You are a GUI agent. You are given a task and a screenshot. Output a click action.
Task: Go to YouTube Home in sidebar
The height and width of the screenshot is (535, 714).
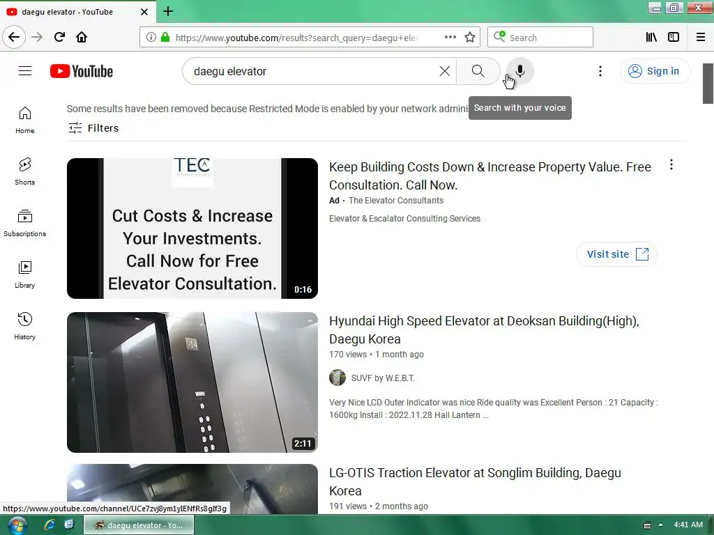click(24, 120)
